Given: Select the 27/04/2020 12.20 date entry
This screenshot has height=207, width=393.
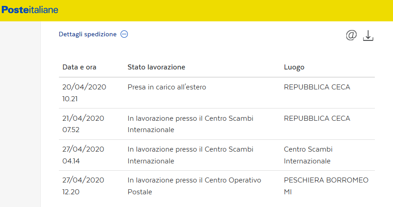Looking at the screenshot, I should pyautogui.click(x=83, y=186).
